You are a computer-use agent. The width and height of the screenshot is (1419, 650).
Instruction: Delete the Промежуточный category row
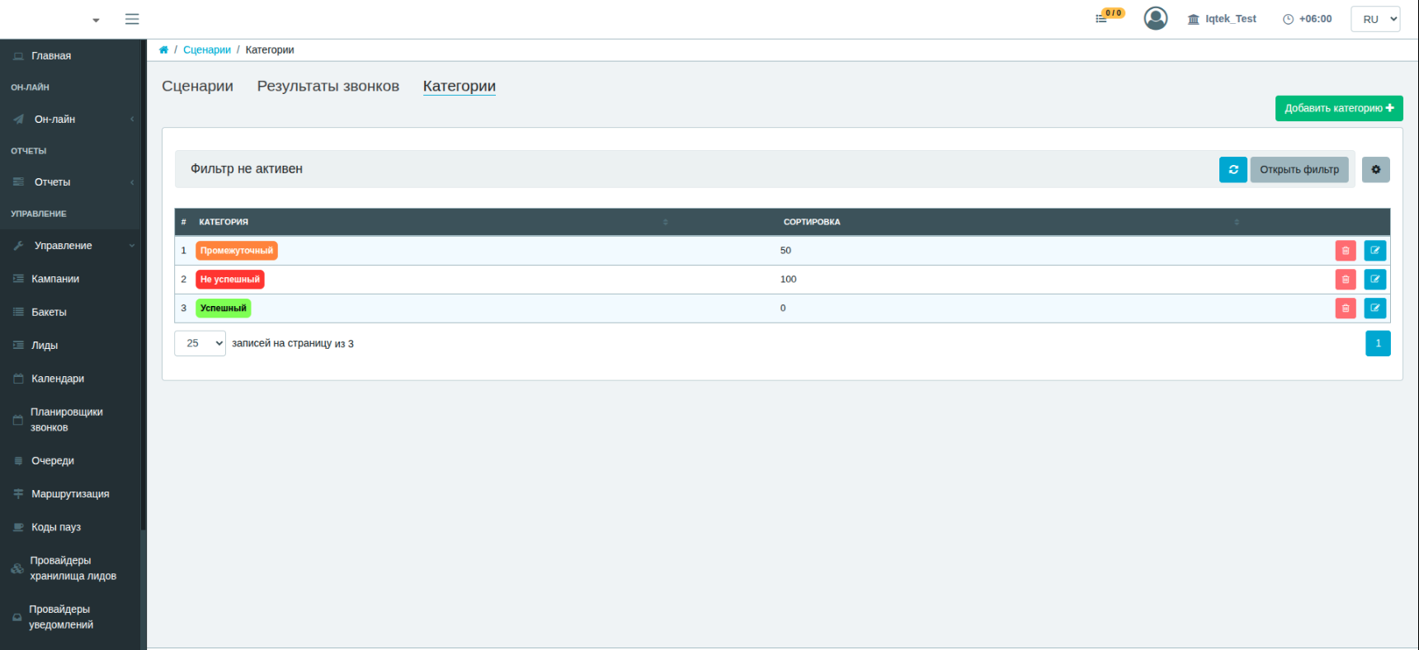(1346, 251)
